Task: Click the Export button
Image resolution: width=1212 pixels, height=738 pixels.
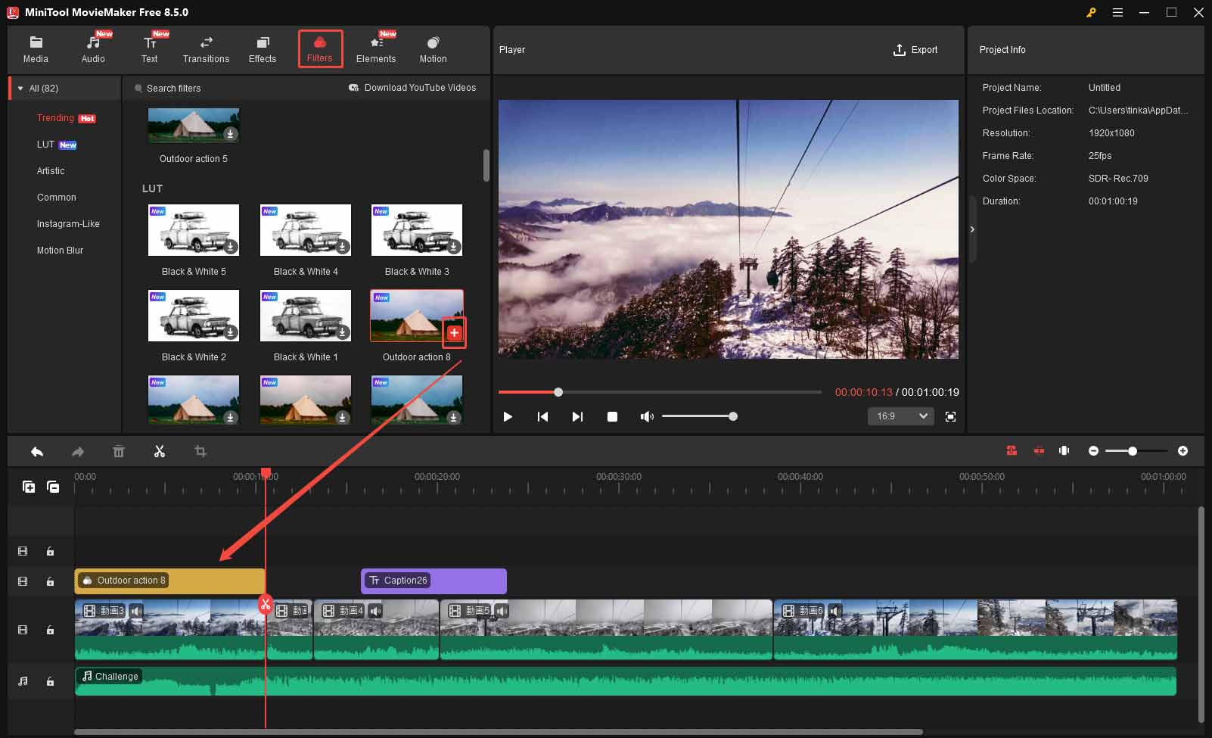Action: coord(916,50)
